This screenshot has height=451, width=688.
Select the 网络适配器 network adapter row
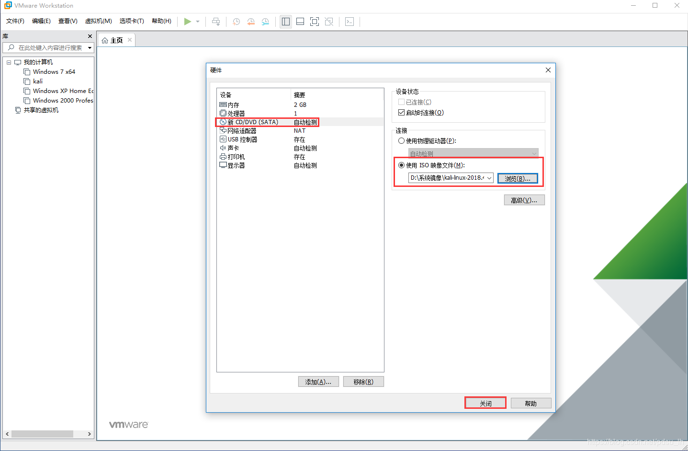coord(300,131)
